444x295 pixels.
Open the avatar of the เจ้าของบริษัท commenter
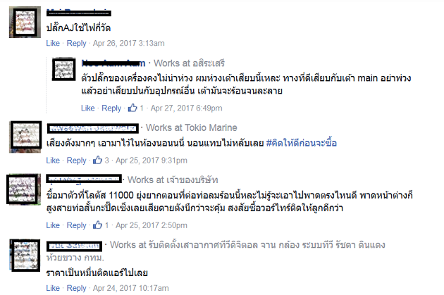[23, 189]
